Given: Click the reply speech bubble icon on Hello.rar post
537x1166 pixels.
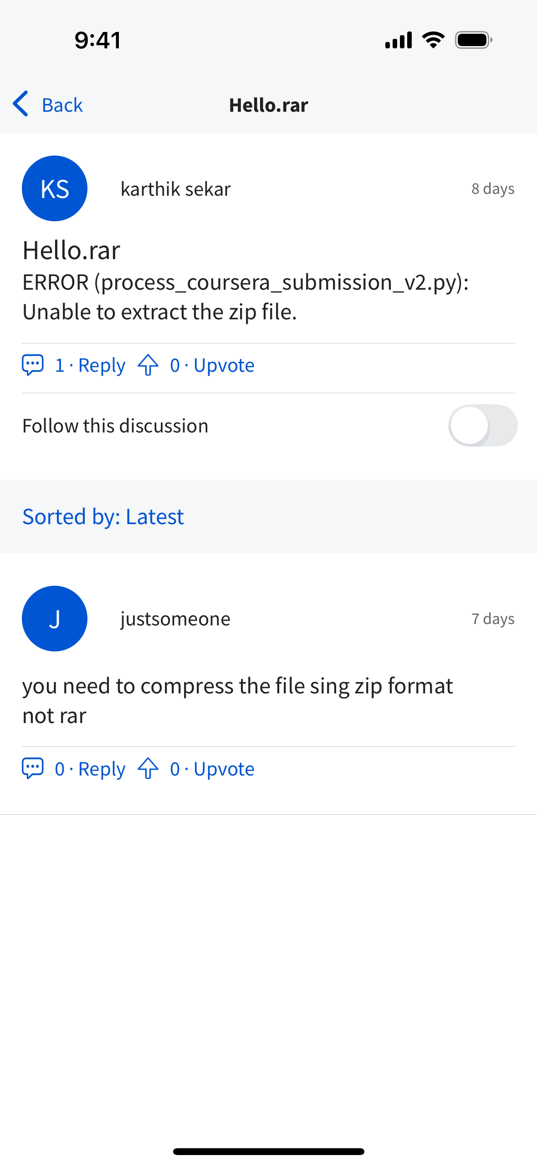Looking at the screenshot, I should (x=32, y=364).
